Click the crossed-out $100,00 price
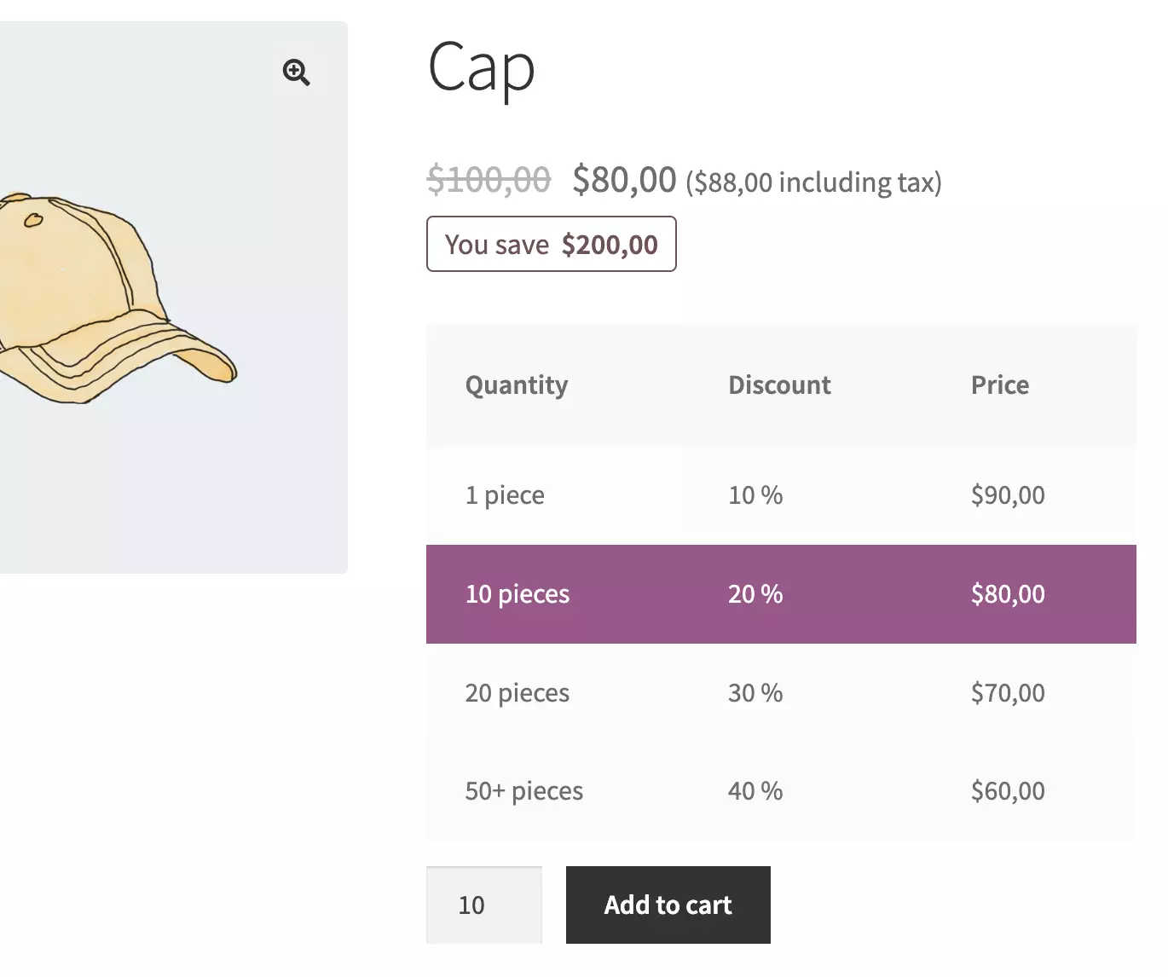 (489, 180)
